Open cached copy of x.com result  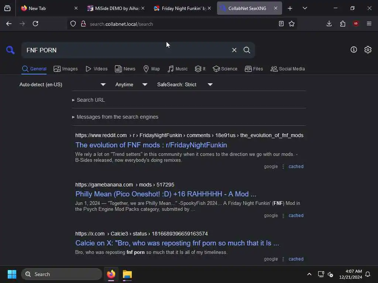pos(296,259)
